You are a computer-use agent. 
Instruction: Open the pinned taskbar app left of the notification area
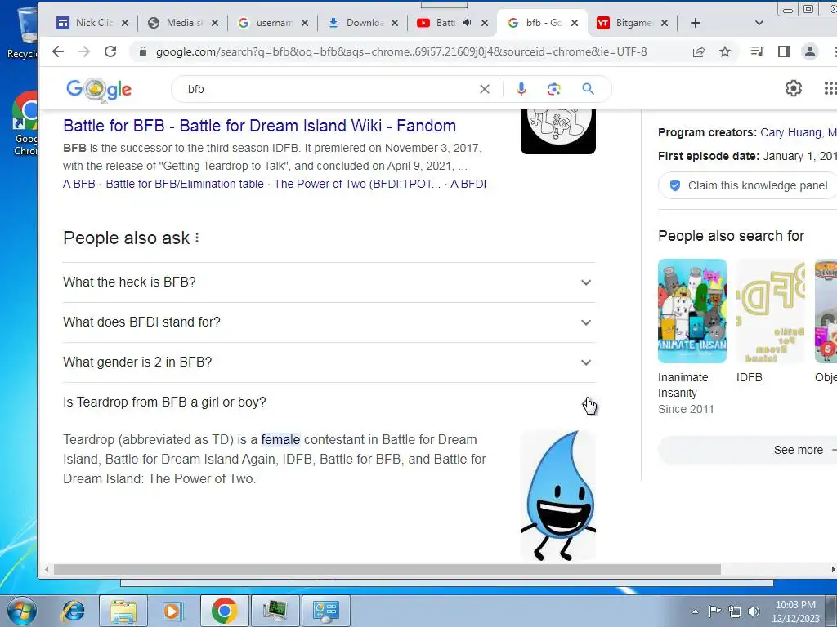pyautogui.click(x=325, y=611)
